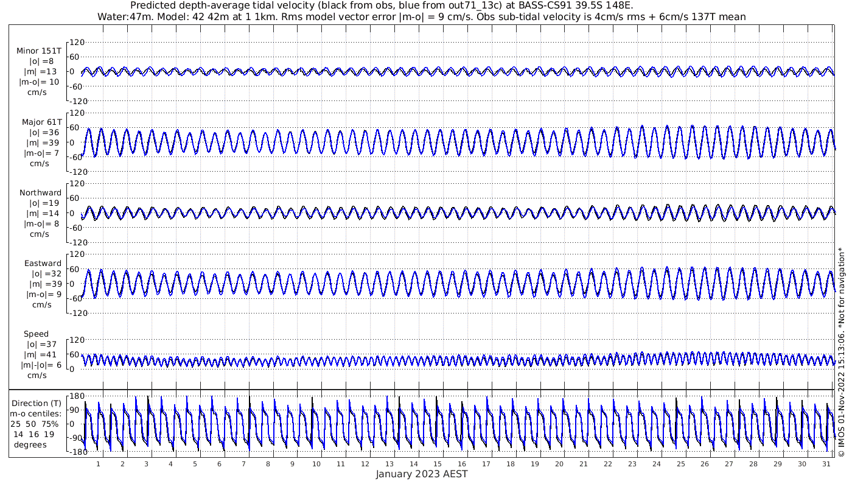This screenshot has width=852, height=487.
Task: Click day '8' on the date axis
Action: coord(268,463)
